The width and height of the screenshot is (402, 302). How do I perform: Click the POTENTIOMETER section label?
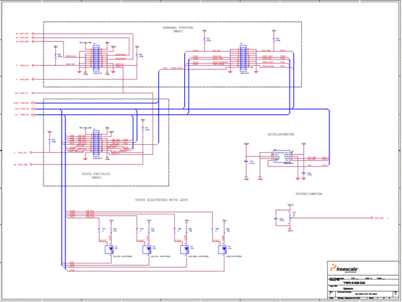pyautogui.click(x=308, y=194)
